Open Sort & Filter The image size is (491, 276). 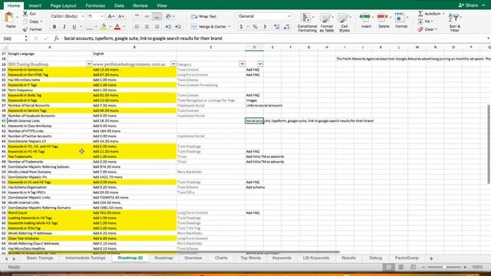coord(454,22)
